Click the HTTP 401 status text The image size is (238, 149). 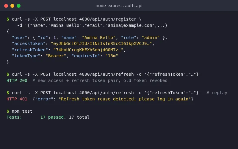[x=17, y=99]
